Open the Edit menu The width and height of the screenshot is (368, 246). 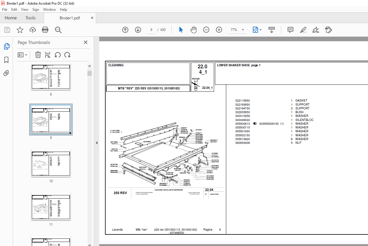(x=14, y=10)
